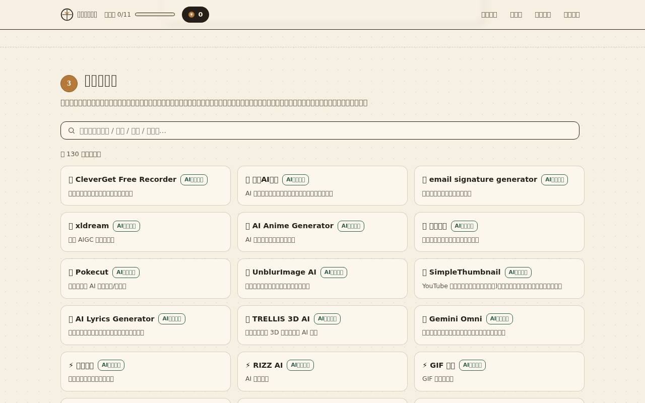This screenshot has height=403, width=645.
Task: Click the AI tag on the GIF card
Action: click(x=472, y=365)
